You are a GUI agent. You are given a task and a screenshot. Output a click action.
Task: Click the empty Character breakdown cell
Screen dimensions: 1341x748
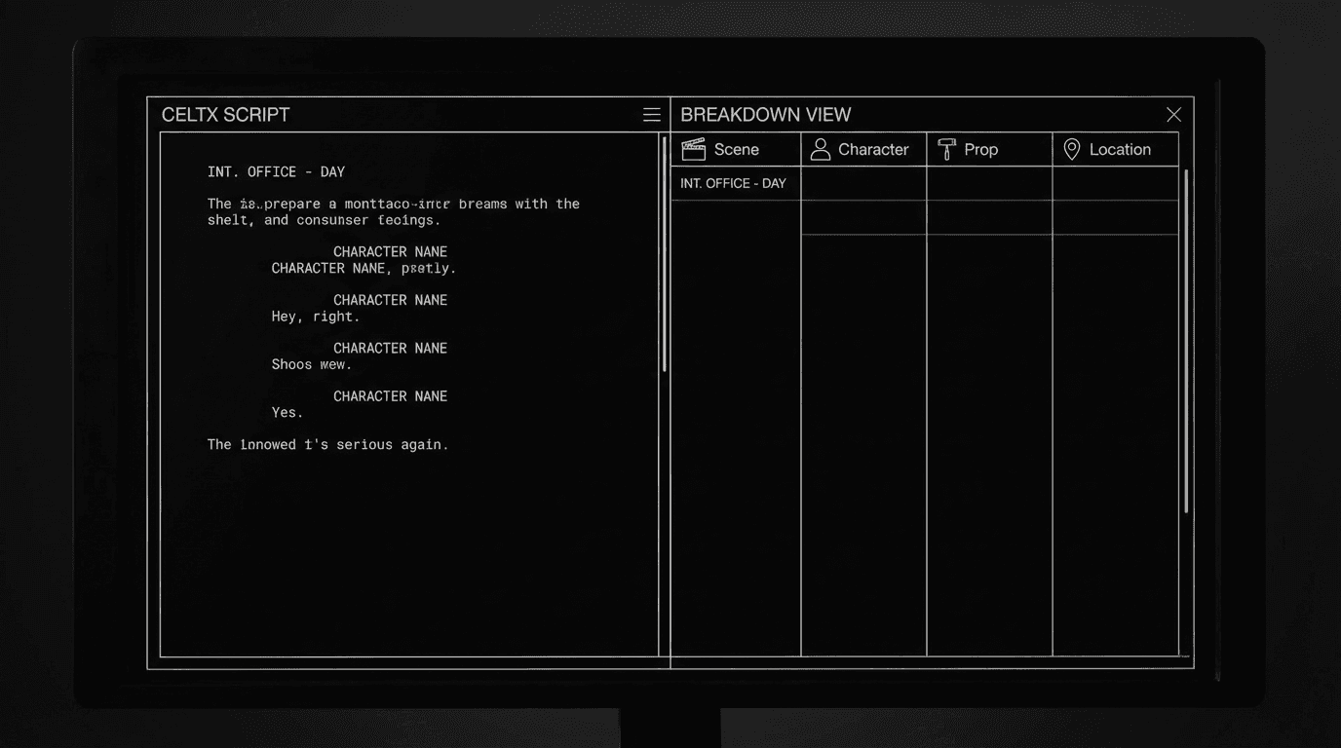point(862,183)
